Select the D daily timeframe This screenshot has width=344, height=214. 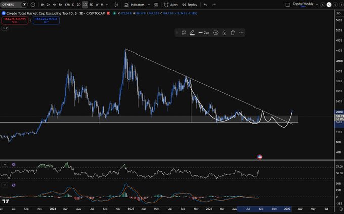(73, 5)
